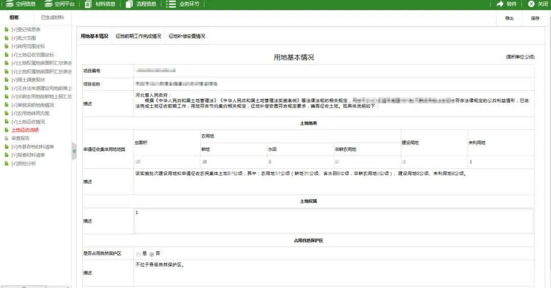Click the 土地地类 section header
Image resolution: width=551 pixels, height=288 pixels.
(308, 123)
